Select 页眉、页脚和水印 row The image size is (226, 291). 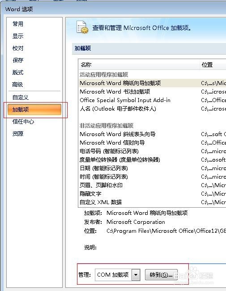pyautogui.click(x=152, y=185)
